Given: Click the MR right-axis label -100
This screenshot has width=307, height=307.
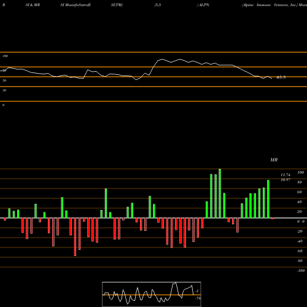Looking at the screenshot, I should (x=301, y=271).
